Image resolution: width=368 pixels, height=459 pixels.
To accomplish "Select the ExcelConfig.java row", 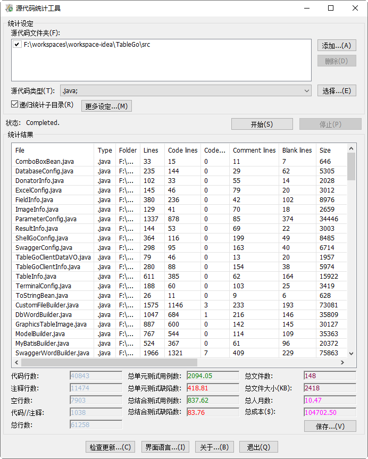I will [x=179, y=190].
